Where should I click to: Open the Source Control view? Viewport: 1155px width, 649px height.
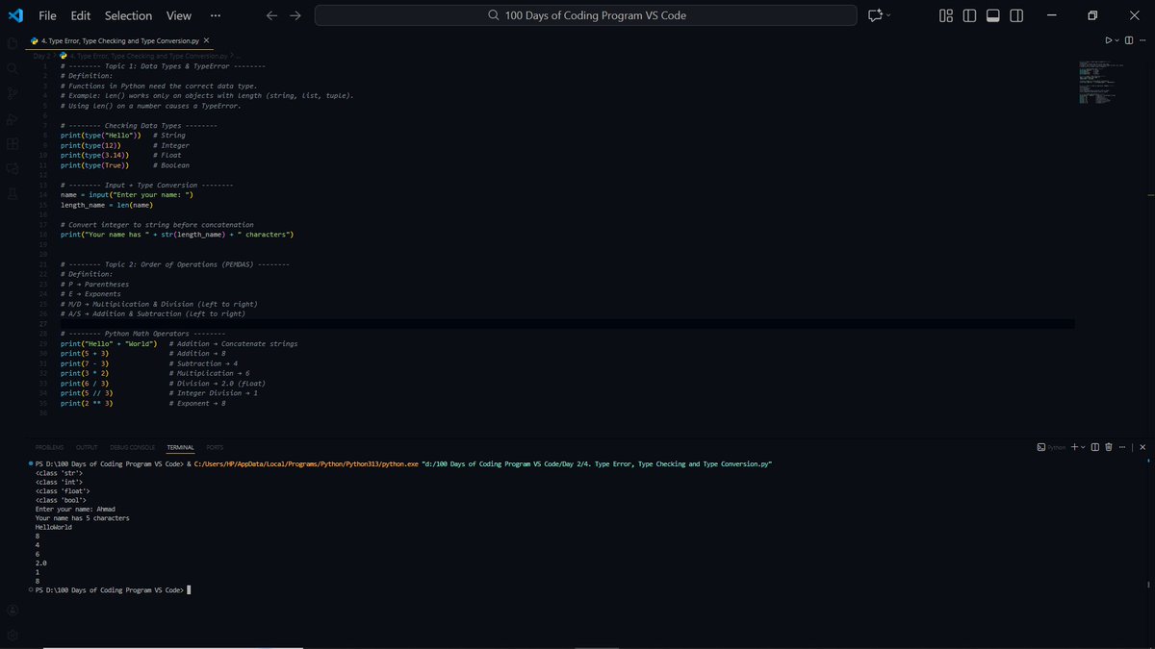[x=13, y=93]
